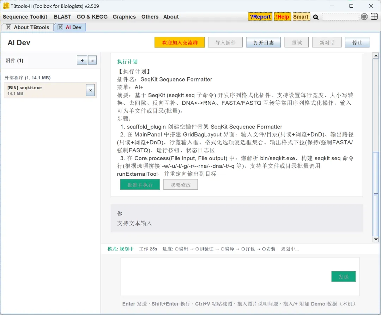The height and width of the screenshot is (315, 381).
Task: Click the 重试 button
Action: [297, 42]
